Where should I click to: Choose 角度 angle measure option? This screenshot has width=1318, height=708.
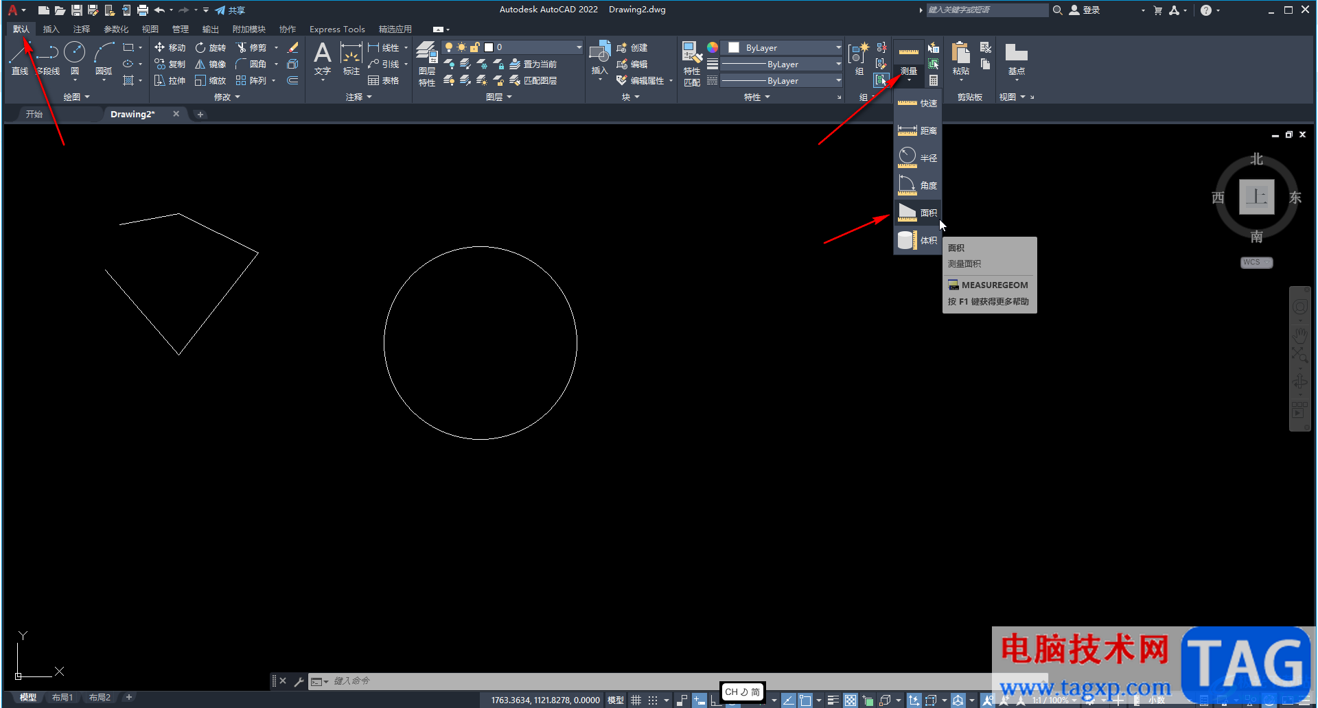click(917, 185)
